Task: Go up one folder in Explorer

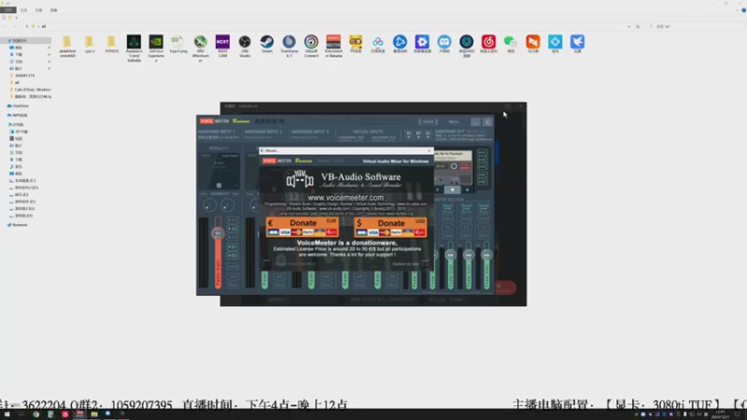Action: click(27, 26)
